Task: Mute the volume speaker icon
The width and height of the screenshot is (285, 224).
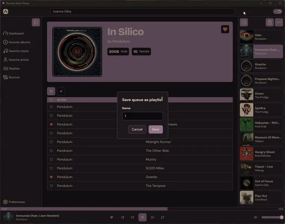Action: (255, 217)
